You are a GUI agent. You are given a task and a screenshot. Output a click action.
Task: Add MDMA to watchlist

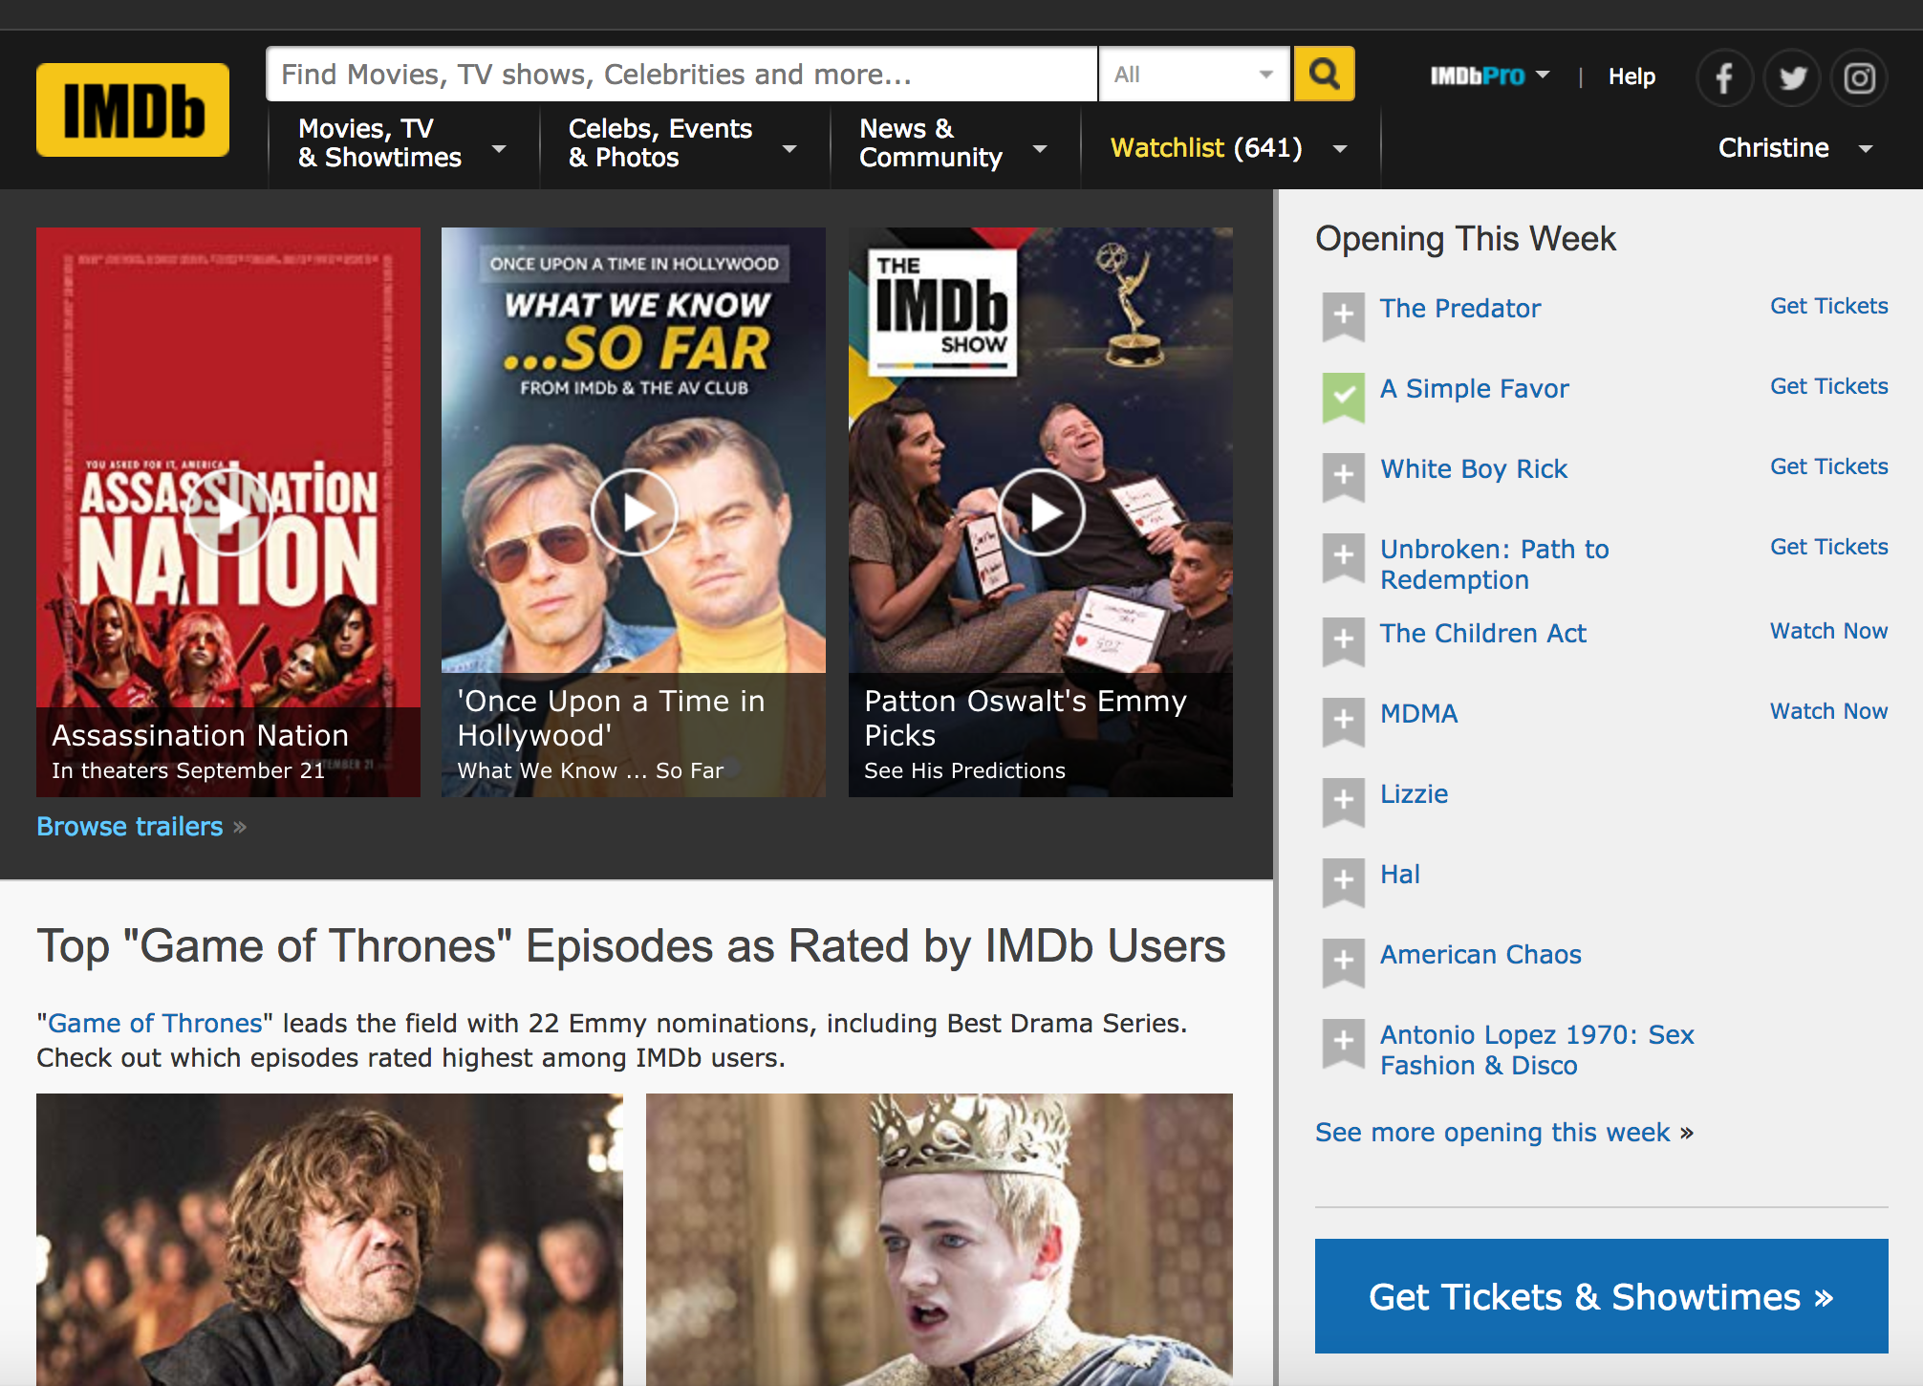(x=1343, y=722)
